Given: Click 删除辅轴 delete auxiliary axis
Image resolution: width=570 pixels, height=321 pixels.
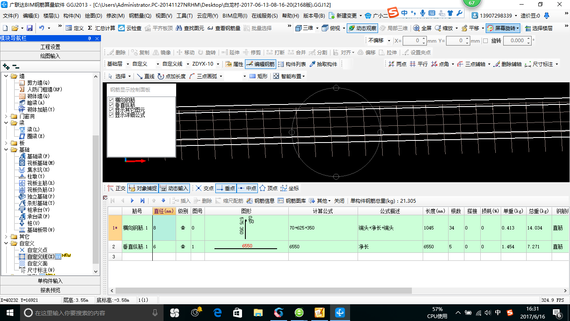Looking at the screenshot, I should [507, 64].
